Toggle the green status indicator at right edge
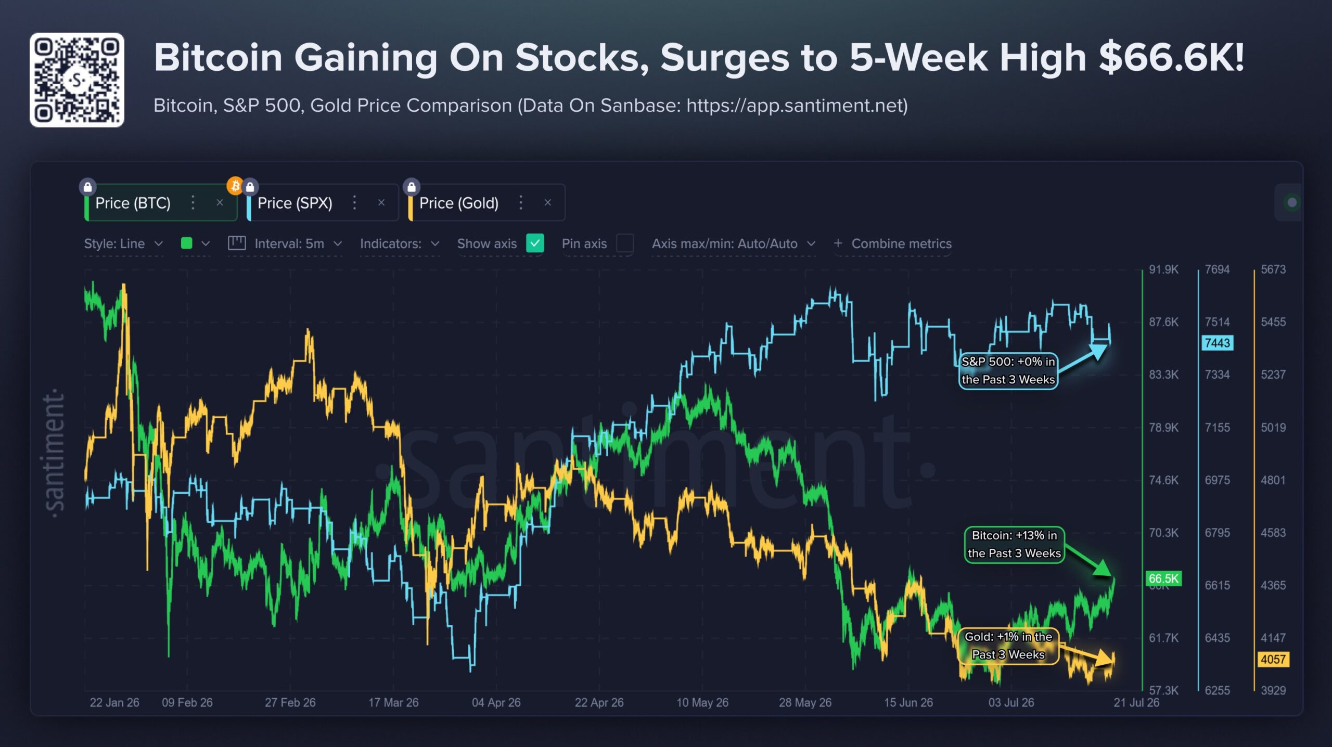 coord(1291,202)
